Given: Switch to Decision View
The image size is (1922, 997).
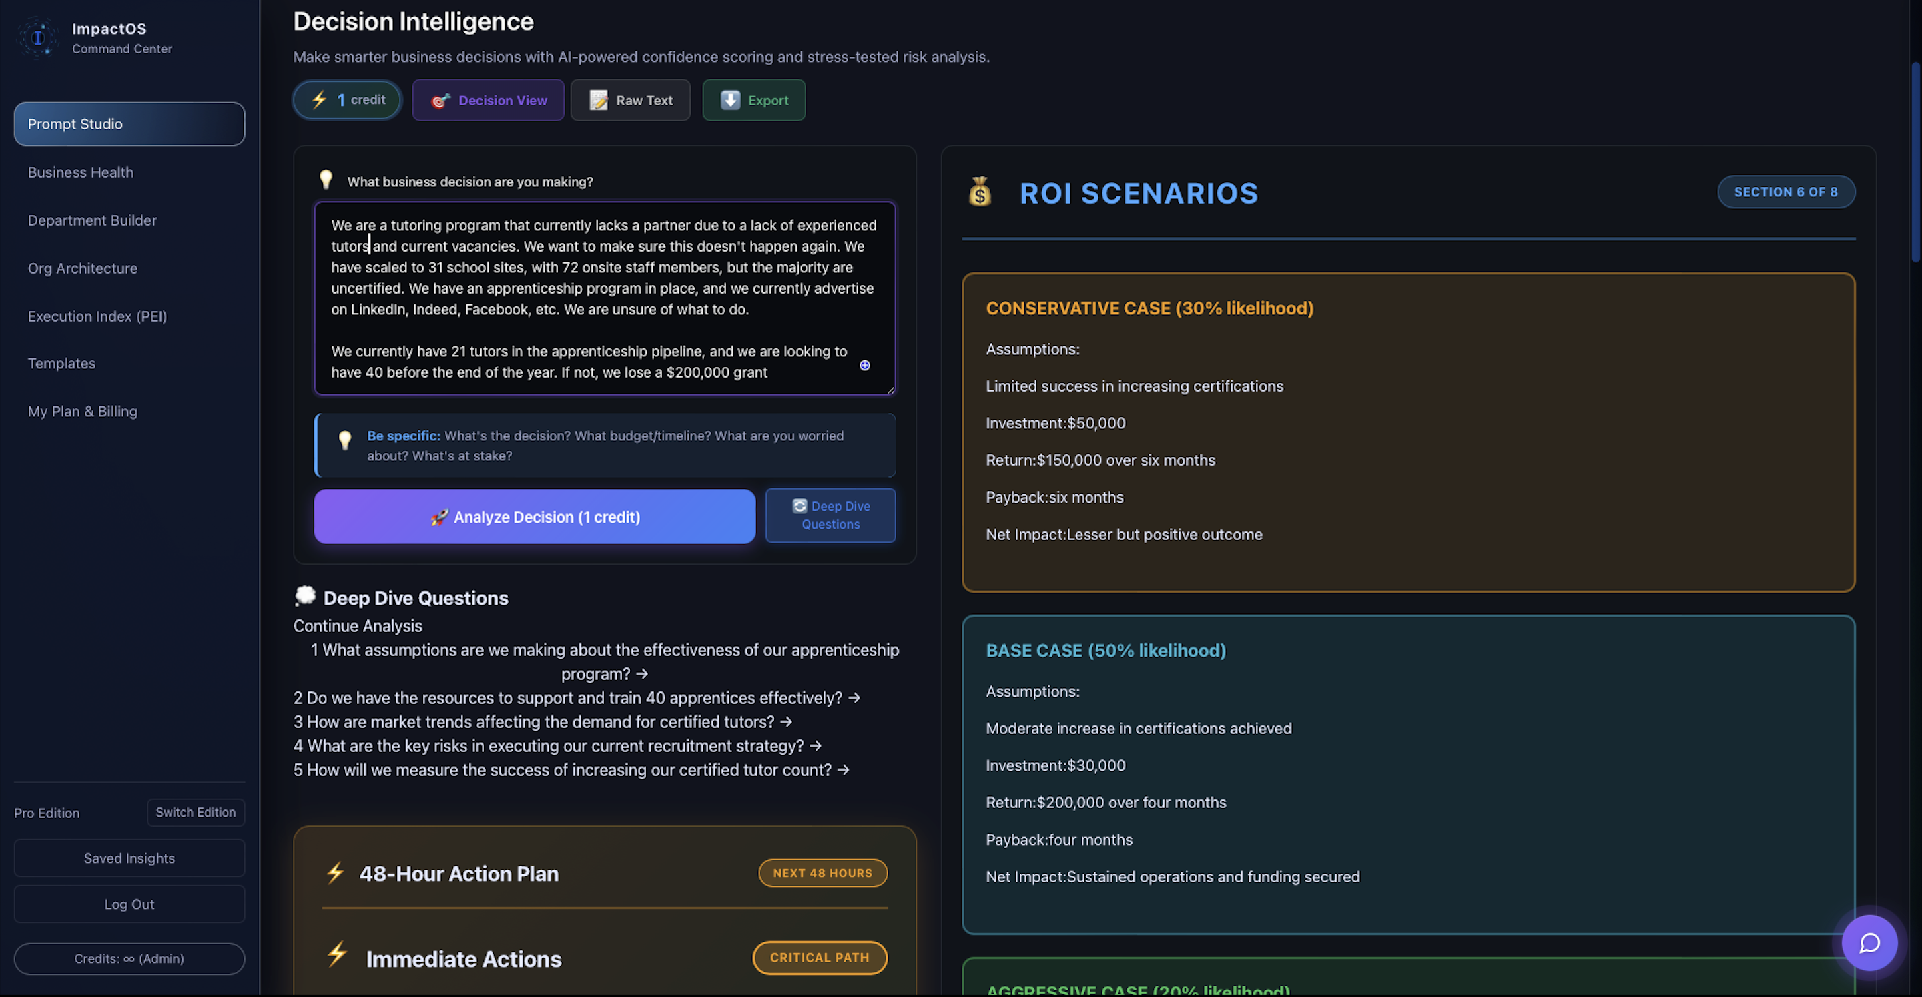Looking at the screenshot, I should (488, 100).
